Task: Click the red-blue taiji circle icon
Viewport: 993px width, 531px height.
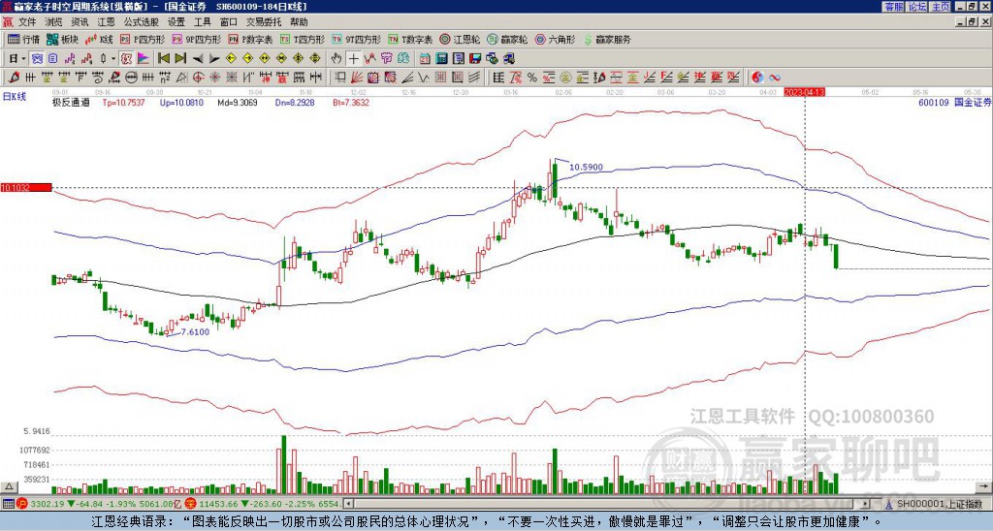Action: 757,78
